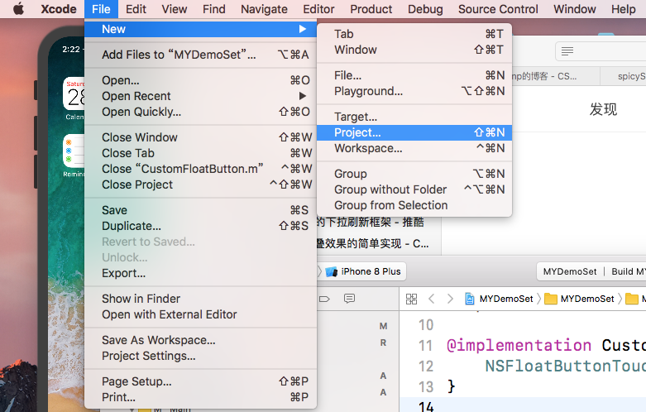Choose Print... menu item
Viewport: 646px width, 412px height.
[x=201, y=397]
